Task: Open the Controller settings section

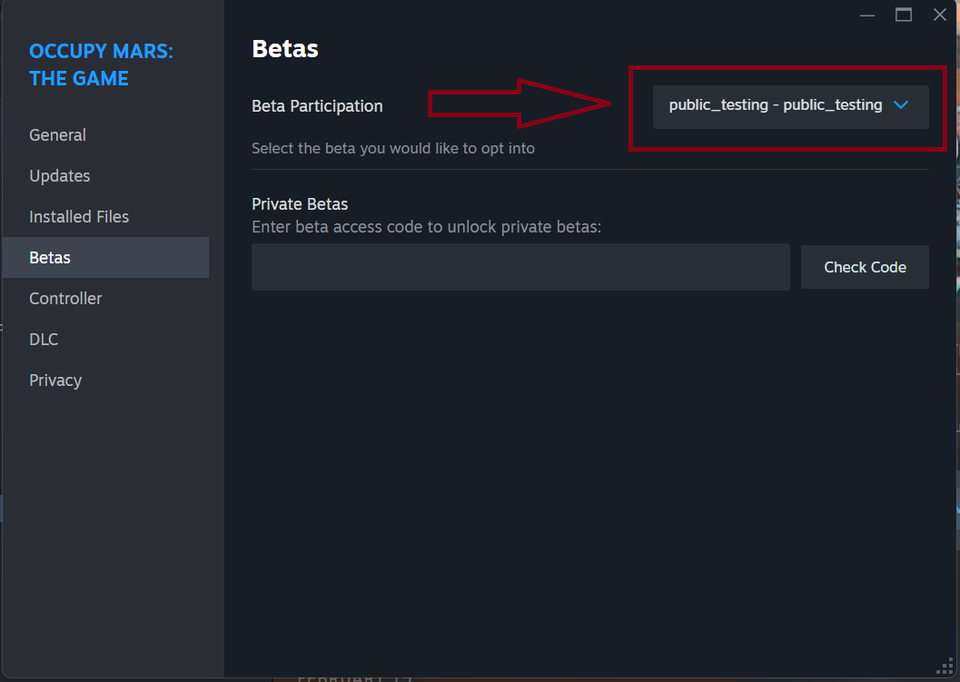Action: click(x=65, y=299)
